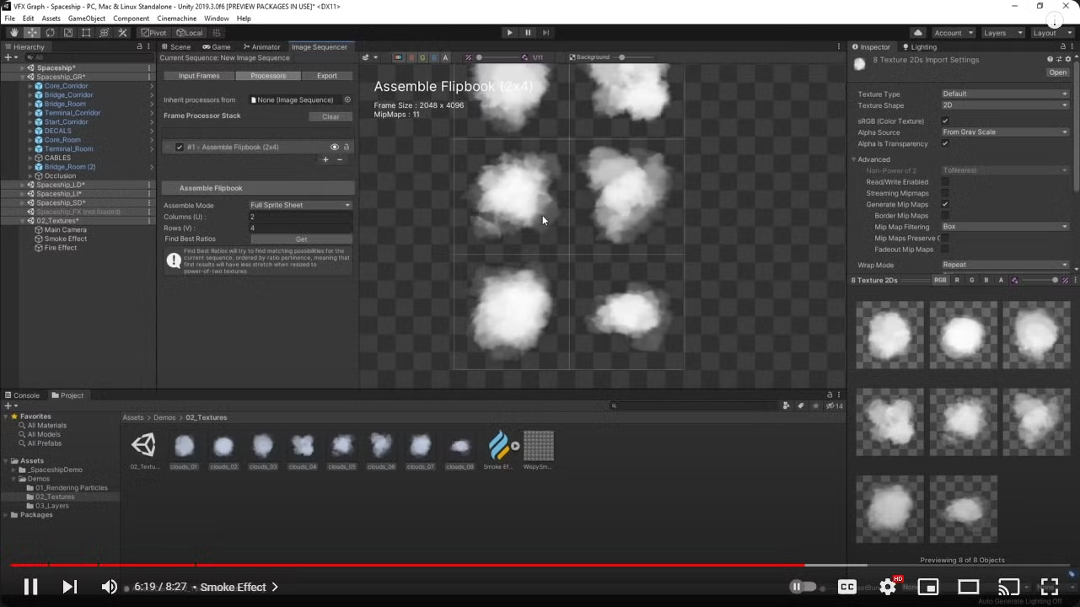1080x607 pixels.
Task: Open Assemble Mode dropdown
Action: (x=300, y=206)
